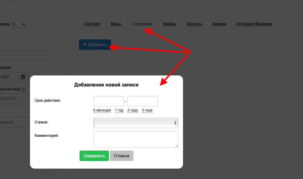This screenshot has height=179, width=303.
Task: Click the Добавить button
Action: [x=95, y=45]
